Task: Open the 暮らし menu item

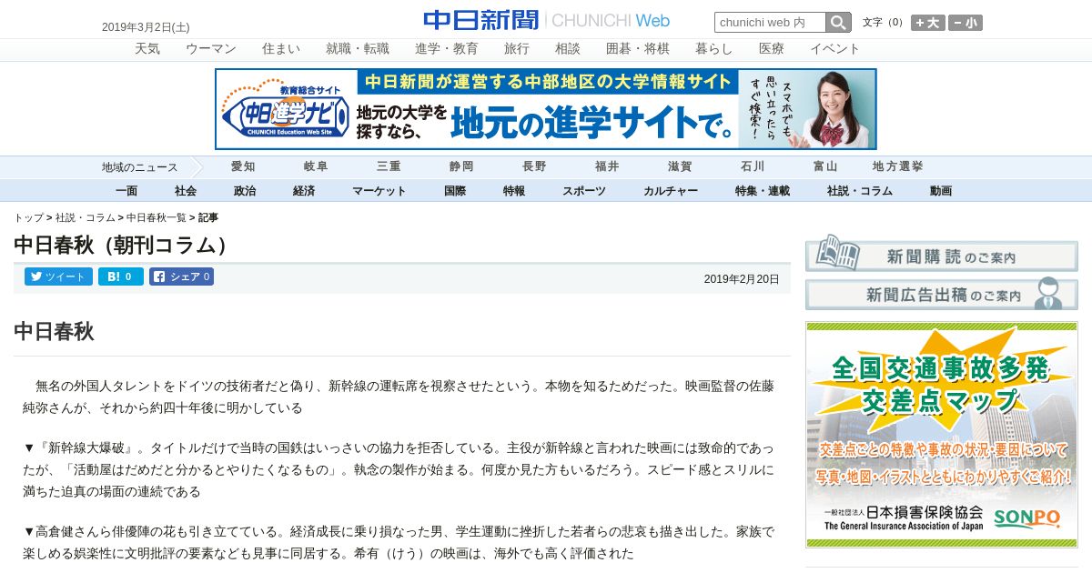Action: pyautogui.click(x=714, y=49)
